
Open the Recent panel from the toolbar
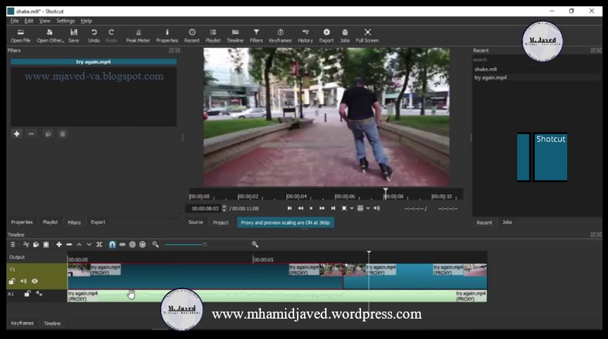(x=192, y=36)
